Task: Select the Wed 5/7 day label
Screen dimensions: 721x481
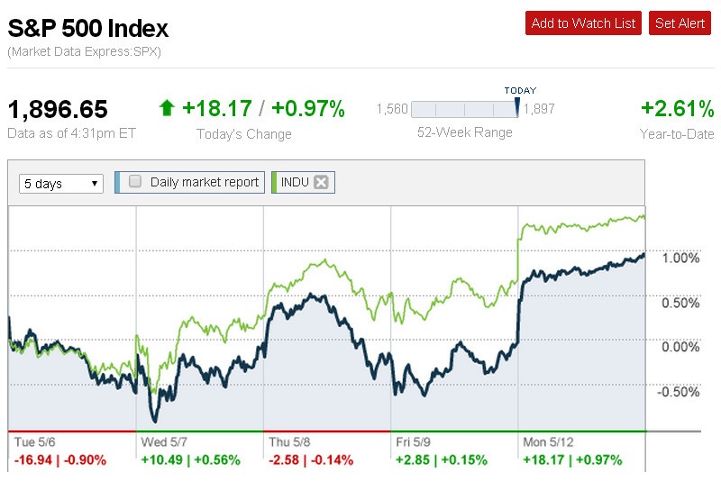Action: click(164, 443)
